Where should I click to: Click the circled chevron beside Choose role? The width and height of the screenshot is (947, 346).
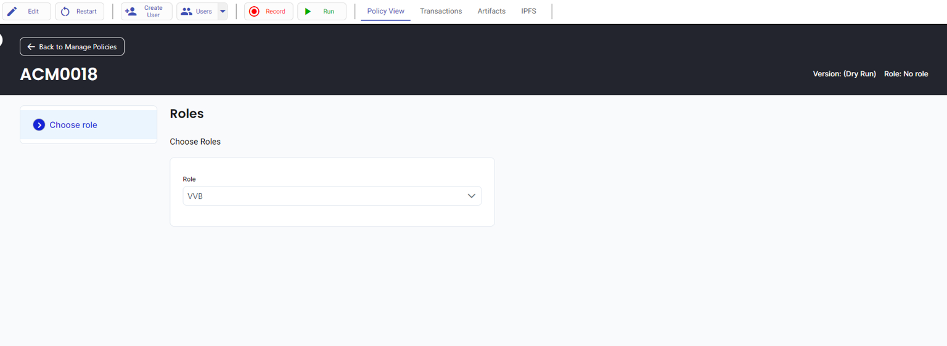tap(39, 125)
